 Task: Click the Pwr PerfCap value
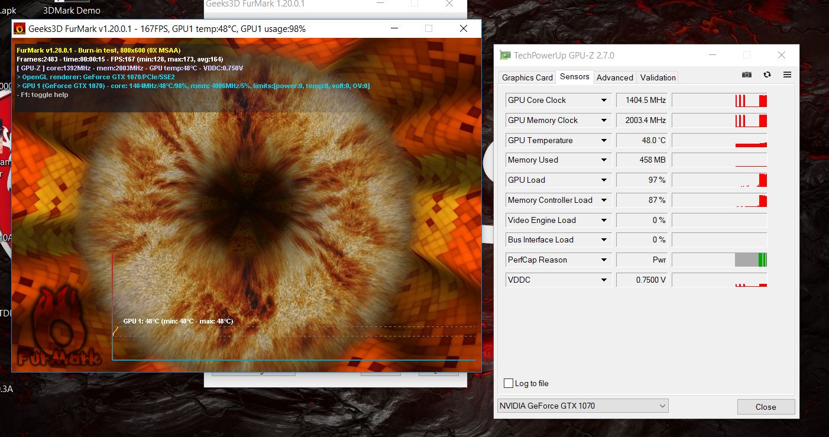pos(642,260)
